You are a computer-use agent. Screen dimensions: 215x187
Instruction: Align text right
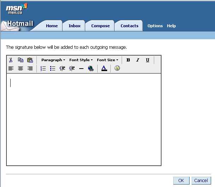tap(30, 68)
